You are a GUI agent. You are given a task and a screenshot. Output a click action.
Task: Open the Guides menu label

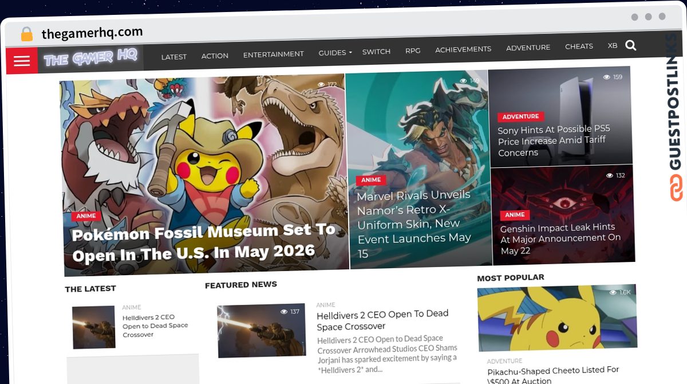pyautogui.click(x=332, y=53)
